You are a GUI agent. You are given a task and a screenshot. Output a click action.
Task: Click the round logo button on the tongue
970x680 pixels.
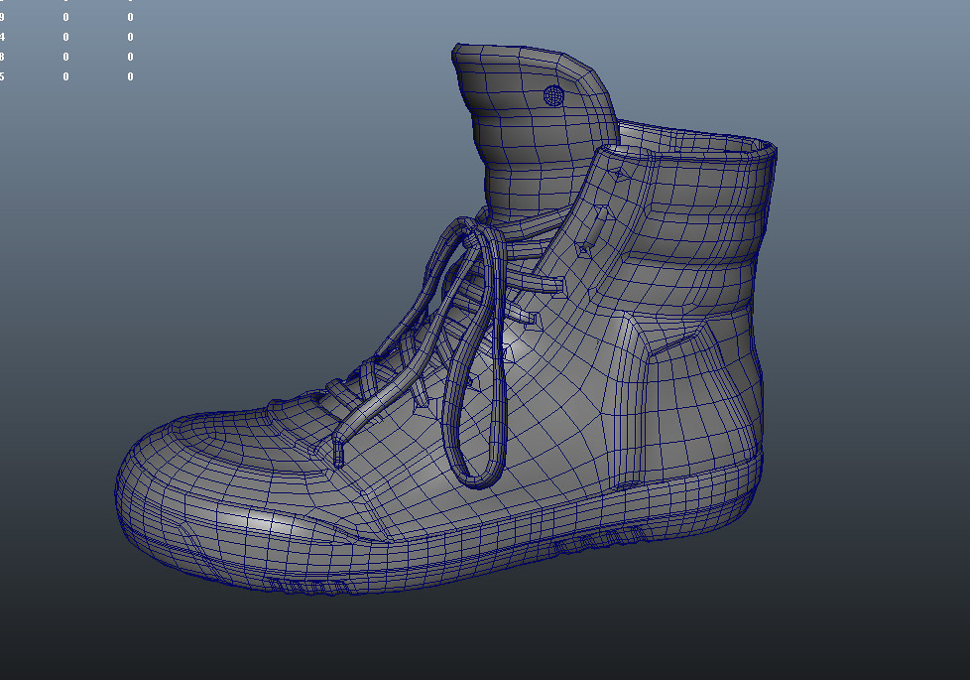(554, 95)
